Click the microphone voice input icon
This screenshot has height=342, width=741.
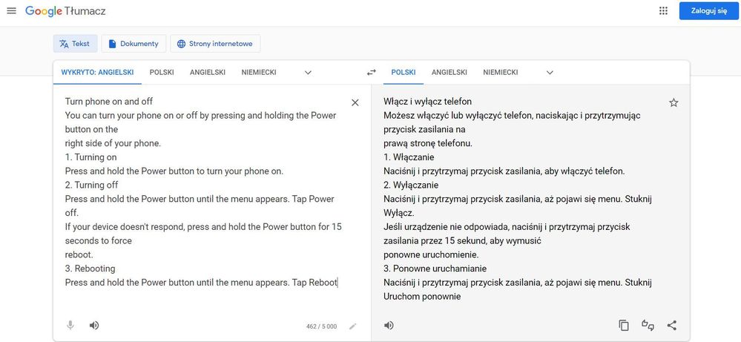70,325
